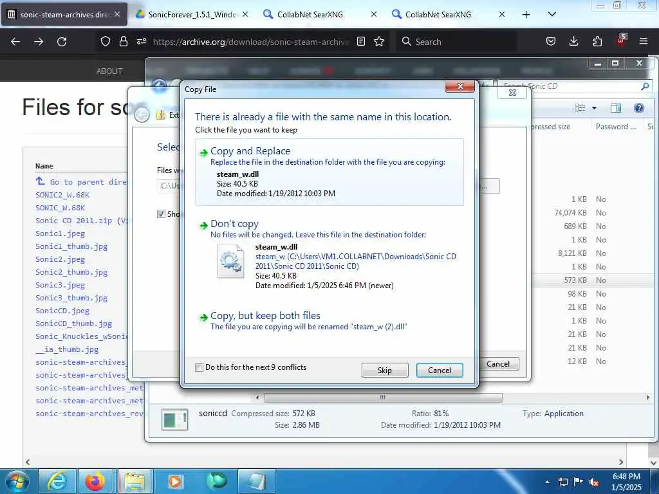The height and width of the screenshot is (494, 659).
Task: Open Firefox tracking protection shield
Action: pos(106,42)
